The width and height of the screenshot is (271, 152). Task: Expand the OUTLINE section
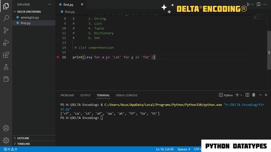coord(23,138)
